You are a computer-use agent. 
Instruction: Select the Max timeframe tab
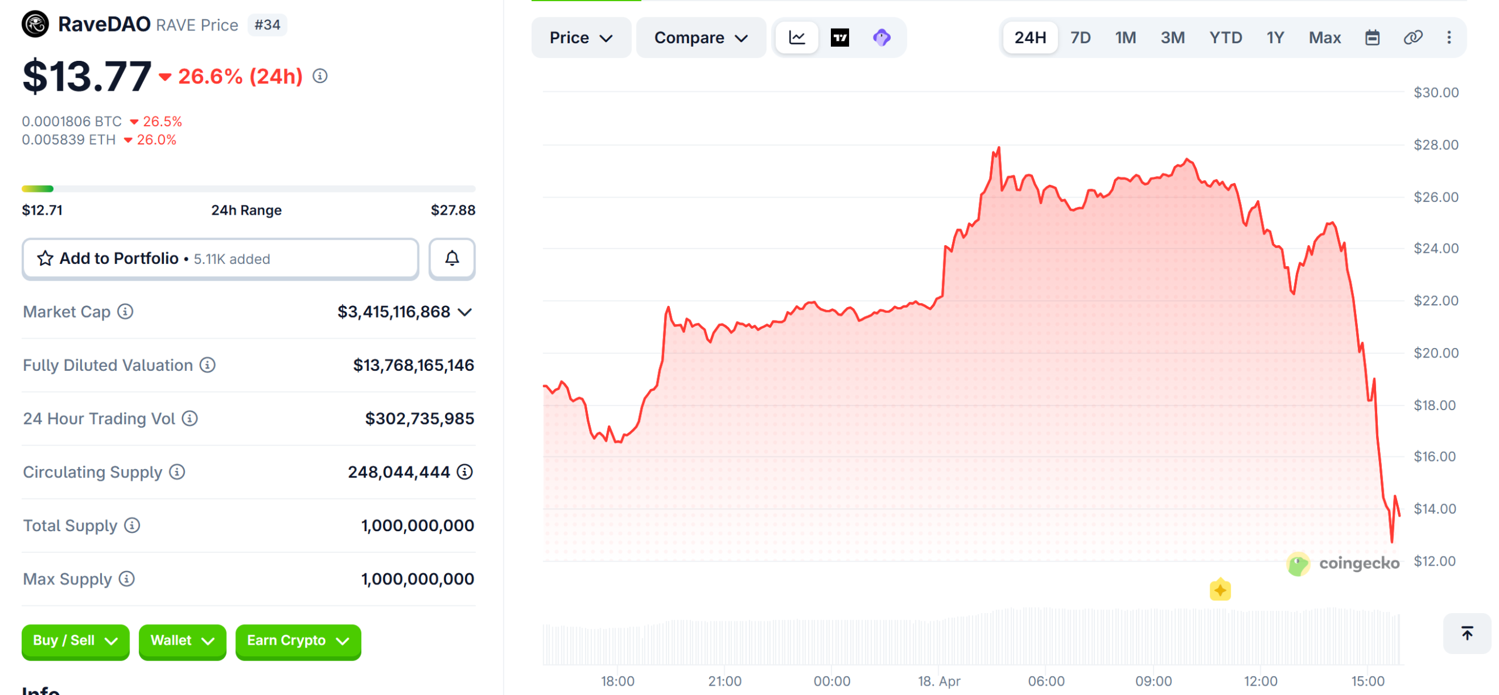(x=1325, y=37)
